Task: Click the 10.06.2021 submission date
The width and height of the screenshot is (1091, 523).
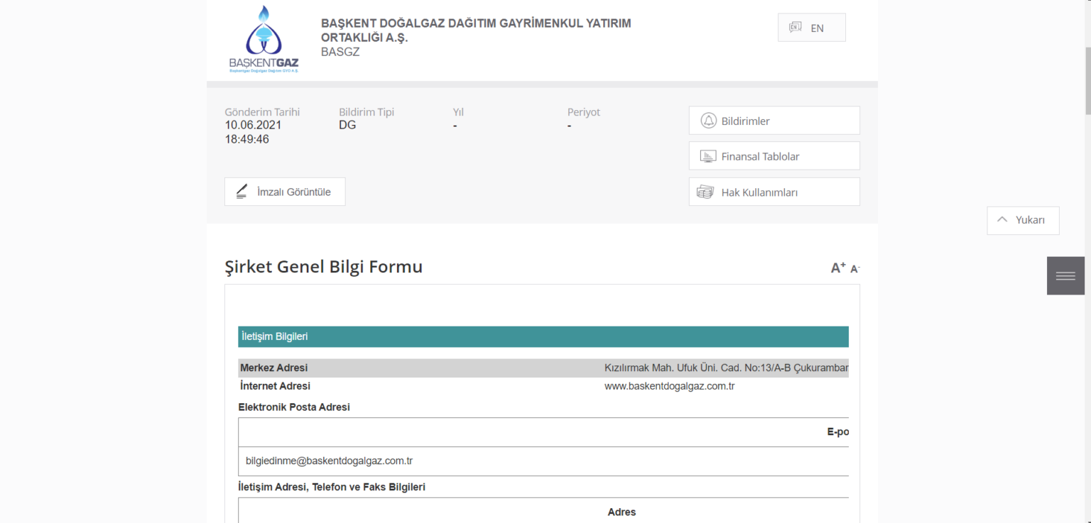Action: coord(253,125)
